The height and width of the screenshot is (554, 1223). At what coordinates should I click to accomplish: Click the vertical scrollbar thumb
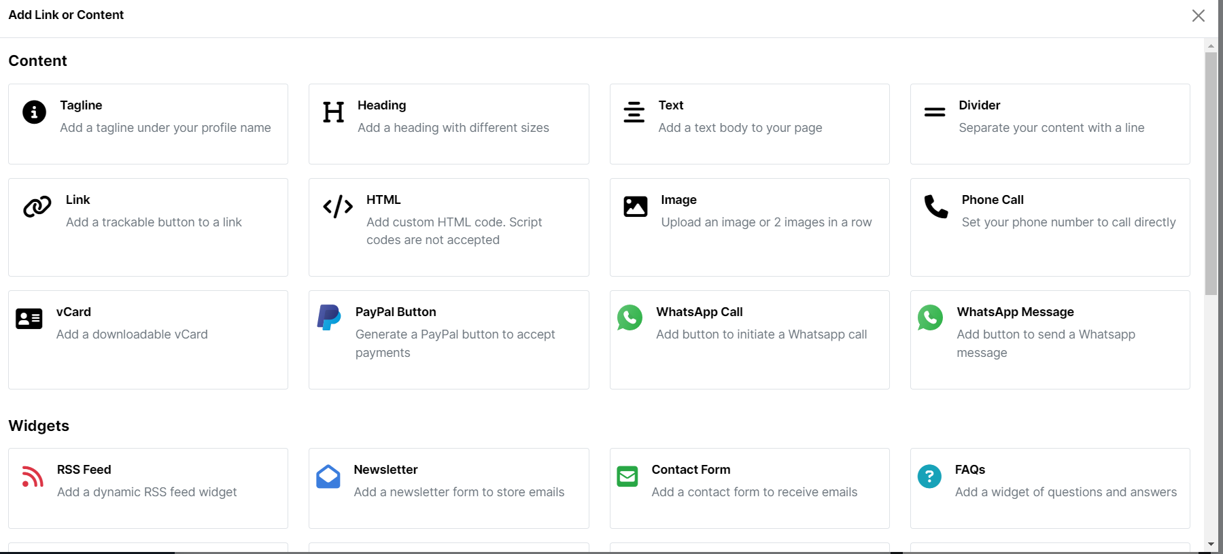[x=1211, y=173]
